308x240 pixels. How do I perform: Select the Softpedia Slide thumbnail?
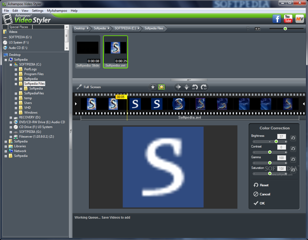(x=88, y=52)
